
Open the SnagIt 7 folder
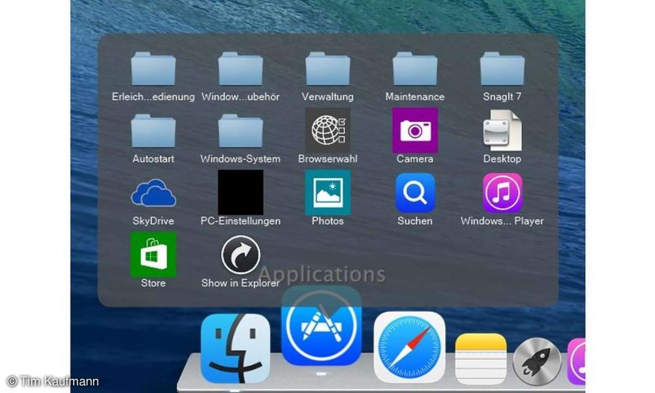(x=502, y=69)
